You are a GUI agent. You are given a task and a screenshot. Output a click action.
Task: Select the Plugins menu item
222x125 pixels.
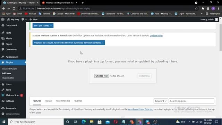coord(13,62)
